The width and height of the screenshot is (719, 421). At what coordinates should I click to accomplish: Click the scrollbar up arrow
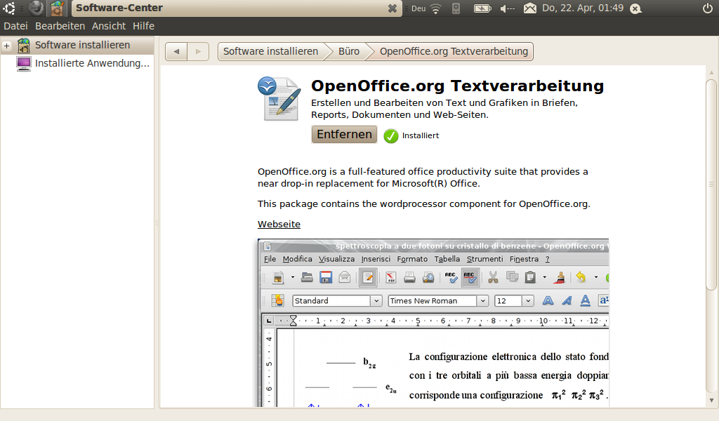click(x=711, y=72)
